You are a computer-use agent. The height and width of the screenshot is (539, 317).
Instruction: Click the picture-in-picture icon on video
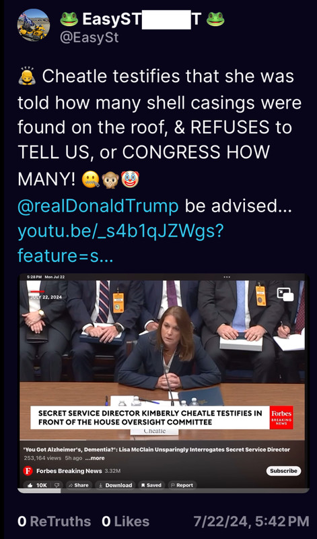click(285, 294)
